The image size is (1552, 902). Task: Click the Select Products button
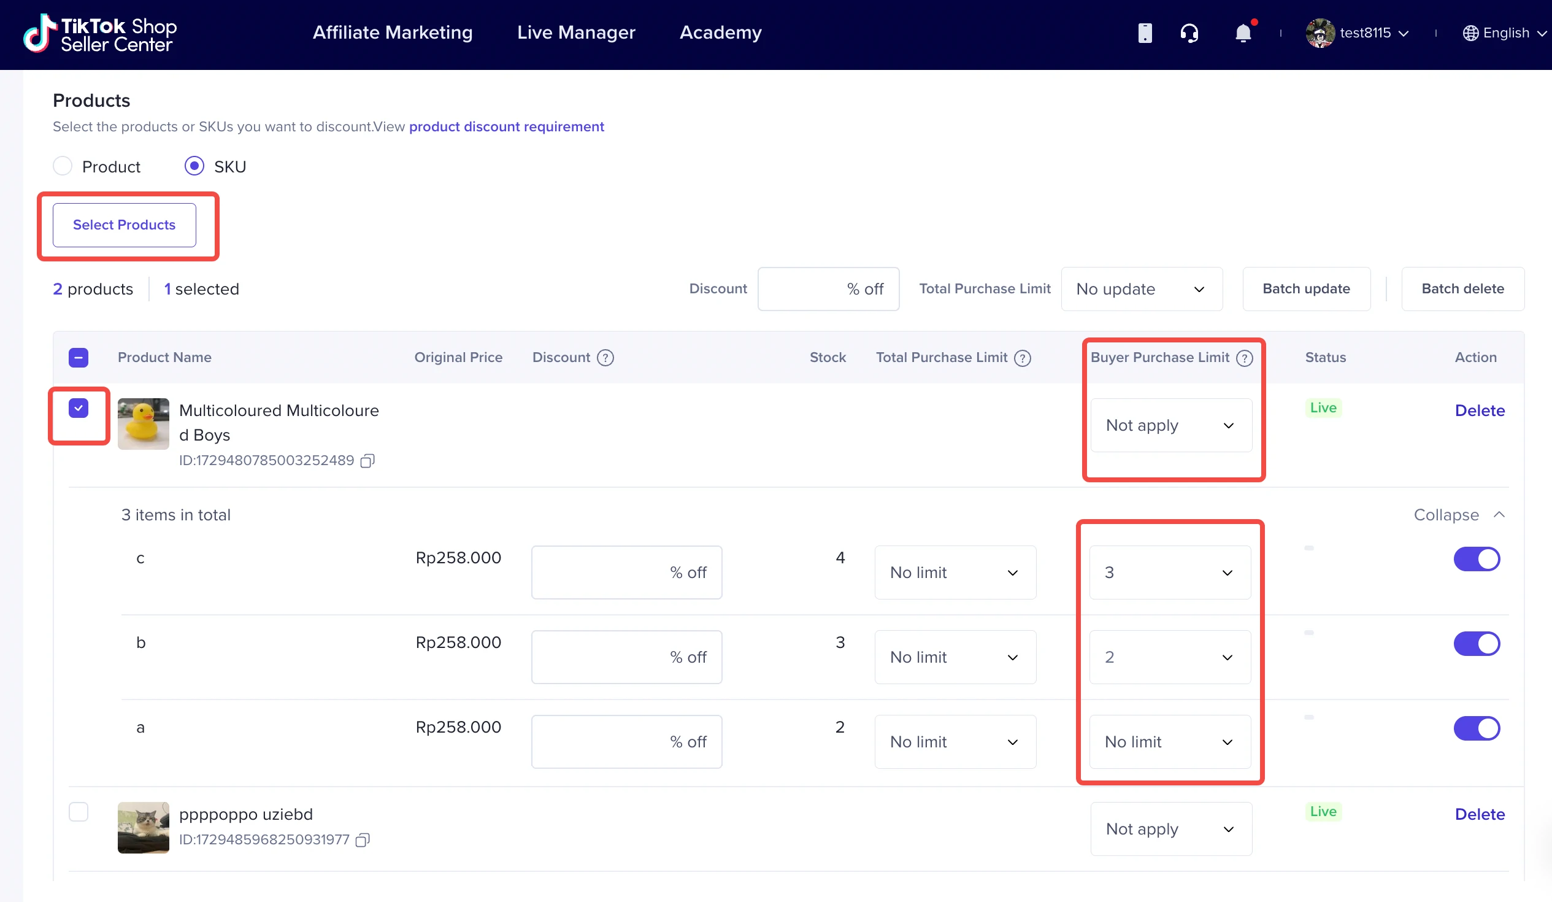click(125, 225)
